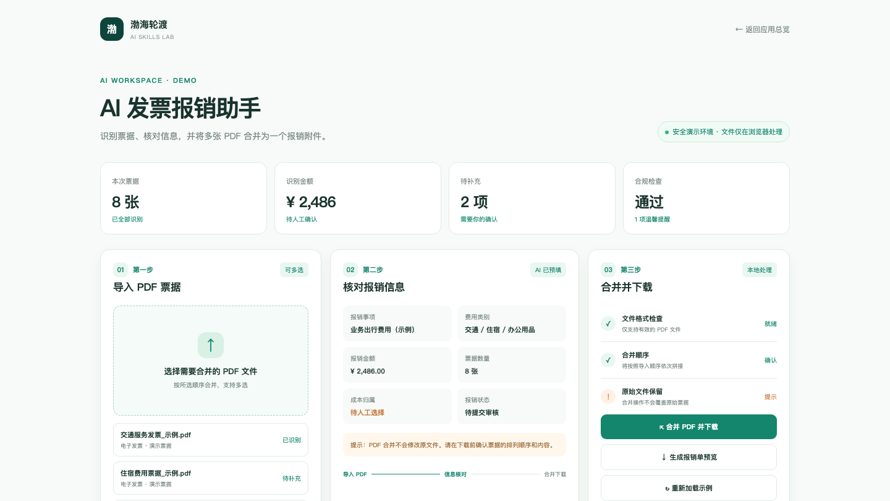
Task: Click the 待补充 status on 住宿费用票据
Action: click(x=292, y=479)
